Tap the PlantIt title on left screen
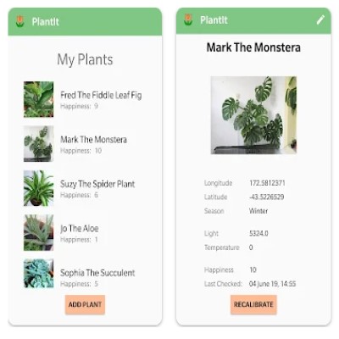Screen dimensions: 339x339 click(x=45, y=22)
